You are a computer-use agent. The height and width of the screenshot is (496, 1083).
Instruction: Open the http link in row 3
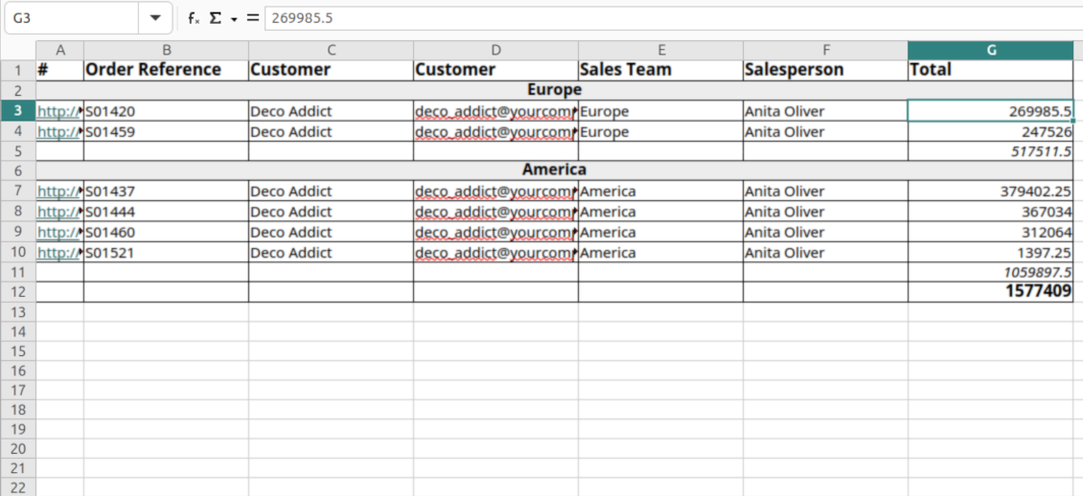(58, 111)
